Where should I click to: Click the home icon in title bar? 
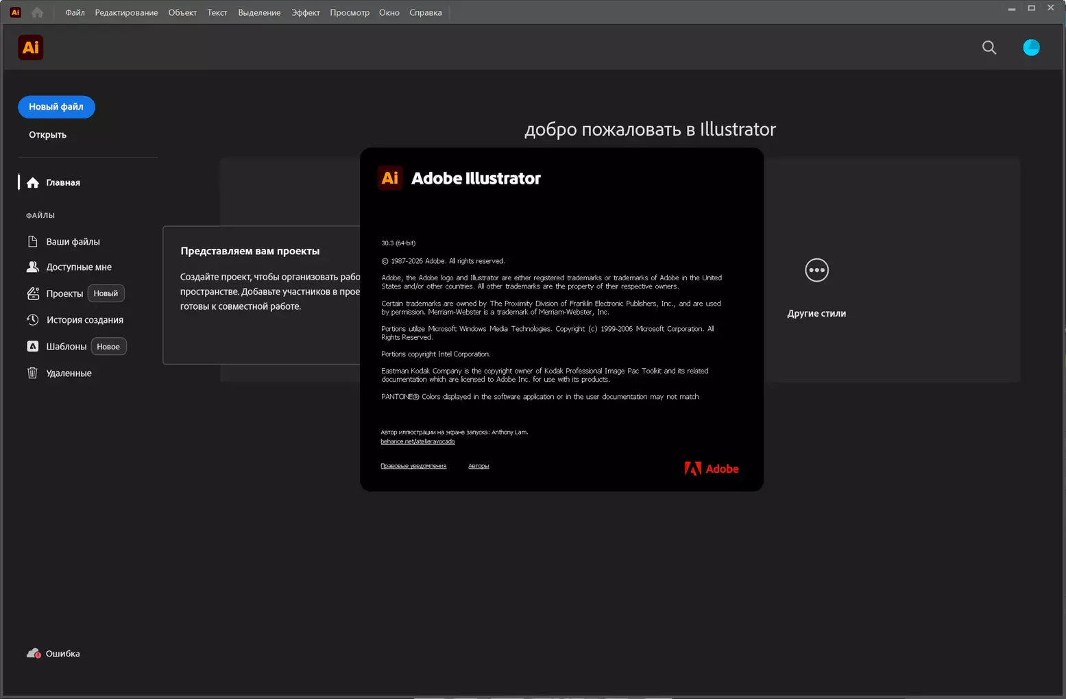(x=37, y=12)
